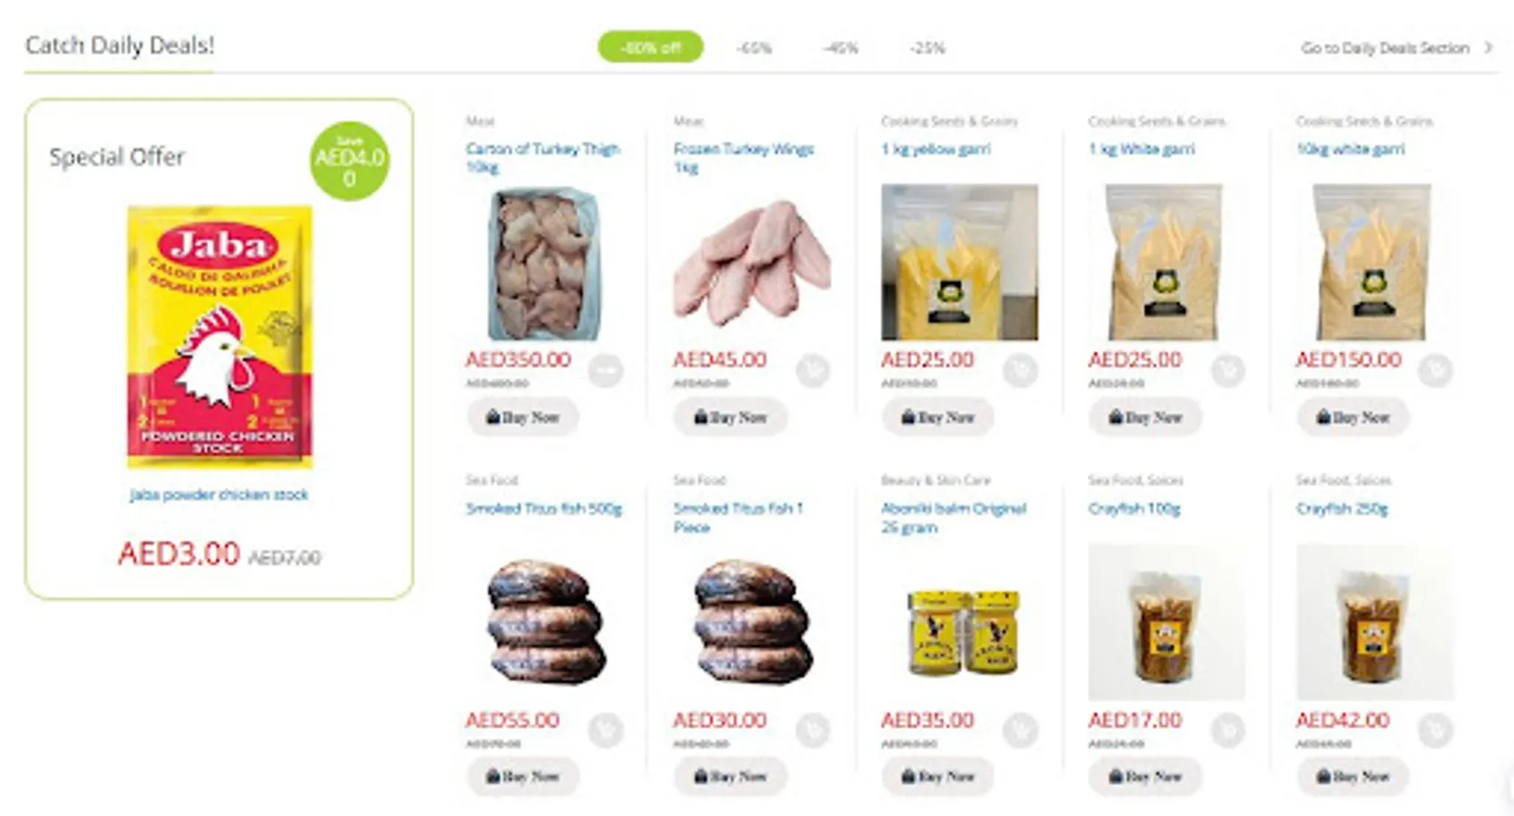Click cart icon next to 1 kg White garri

[x=1228, y=370]
